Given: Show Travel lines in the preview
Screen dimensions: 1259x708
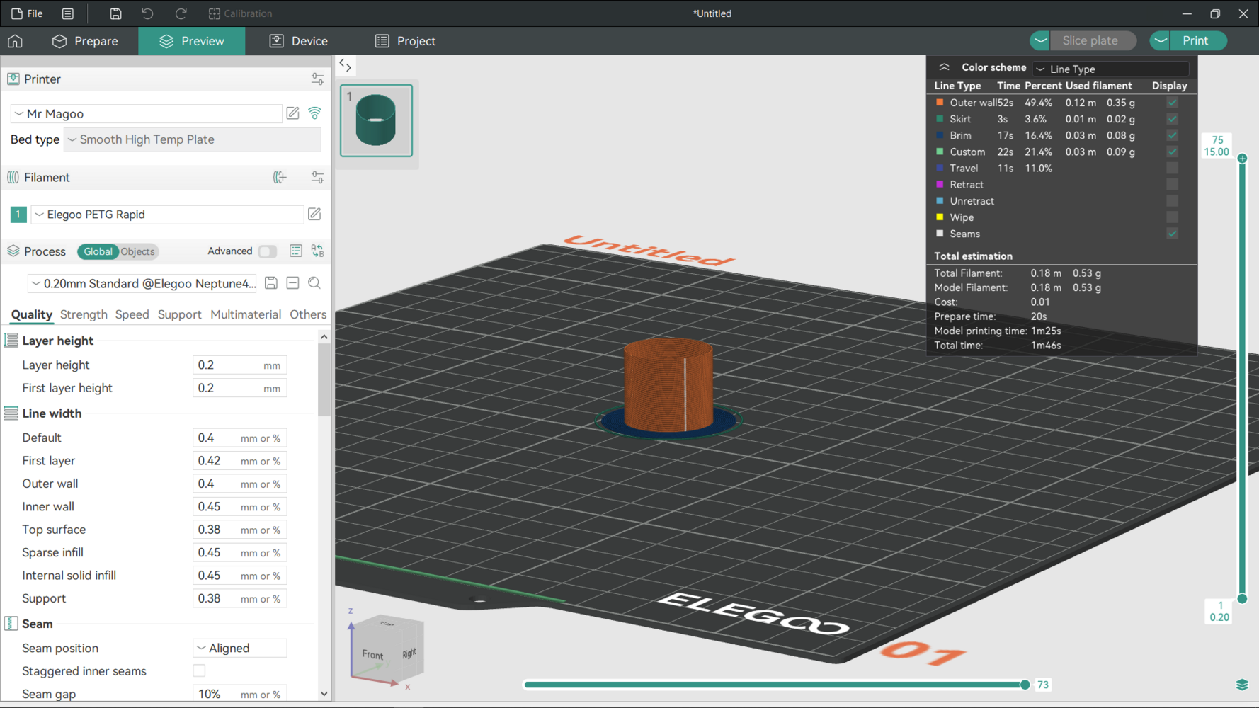Looking at the screenshot, I should pos(1172,169).
